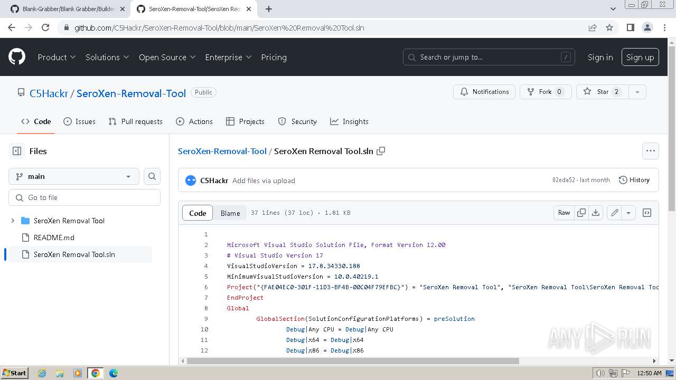Open the Security tab
The height and width of the screenshot is (380, 676).
pos(297,121)
